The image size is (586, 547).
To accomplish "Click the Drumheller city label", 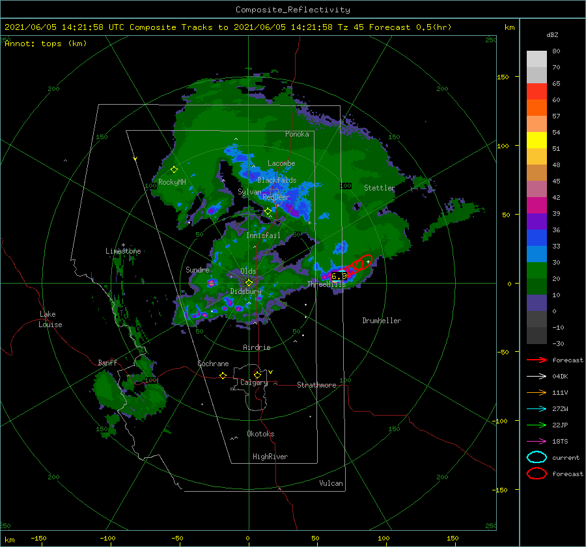I will tap(382, 321).
